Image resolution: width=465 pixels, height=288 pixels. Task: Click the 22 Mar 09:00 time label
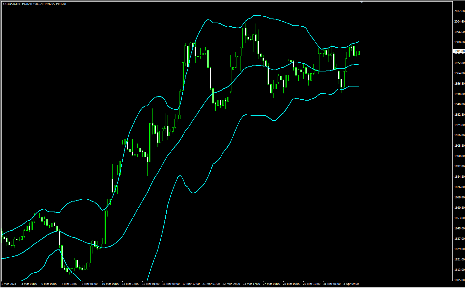[x=231, y=284]
